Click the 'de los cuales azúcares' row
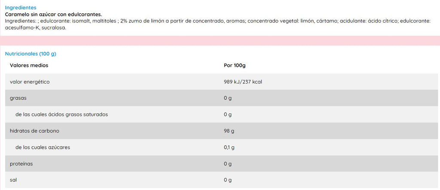Screen dimensions: 440x190 (x=222, y=147)
